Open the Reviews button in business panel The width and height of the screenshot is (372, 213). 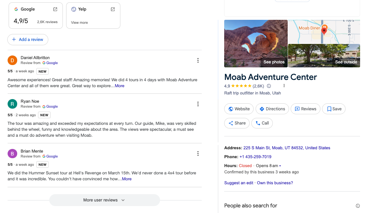click(x=305, y=109)
